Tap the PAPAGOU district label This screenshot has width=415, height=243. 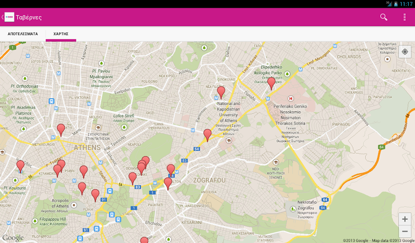(341, 124)
